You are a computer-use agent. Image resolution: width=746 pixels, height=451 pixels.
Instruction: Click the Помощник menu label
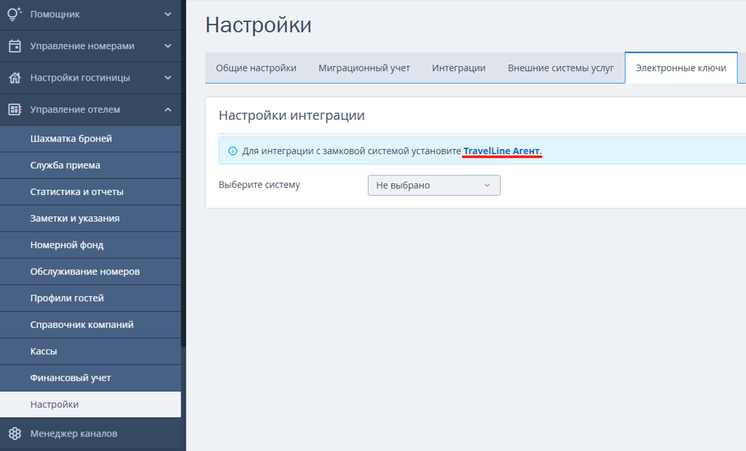pos(55,14)
